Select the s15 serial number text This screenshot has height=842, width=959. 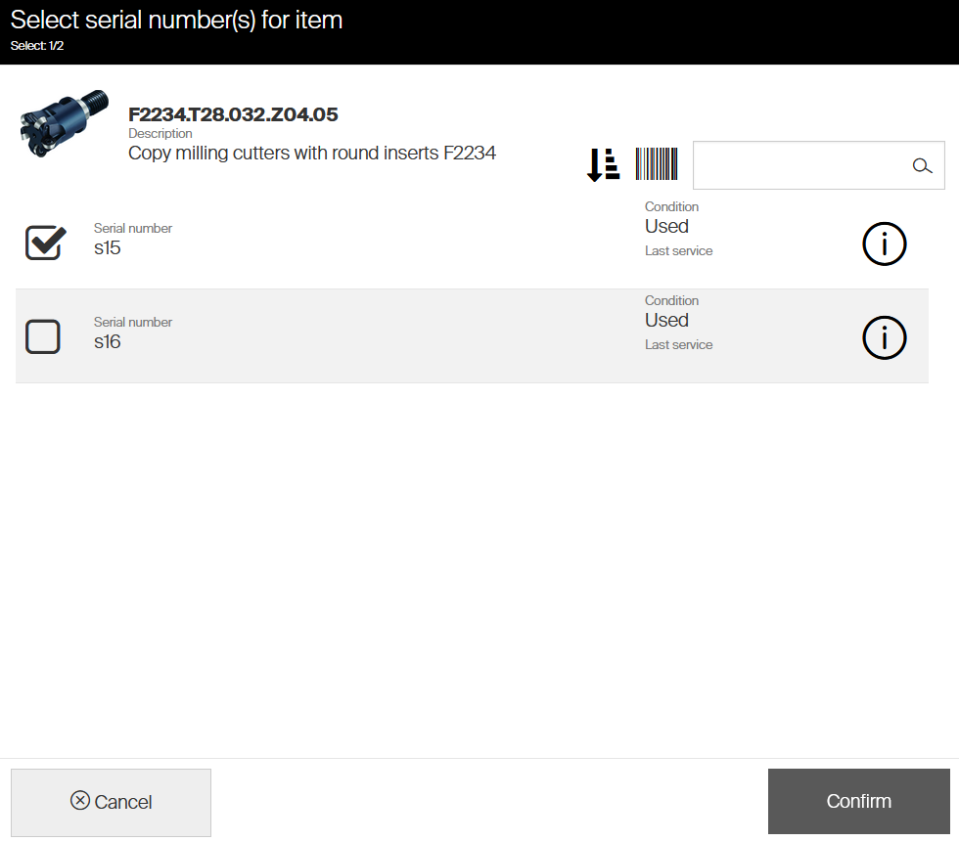coord(108,248)
